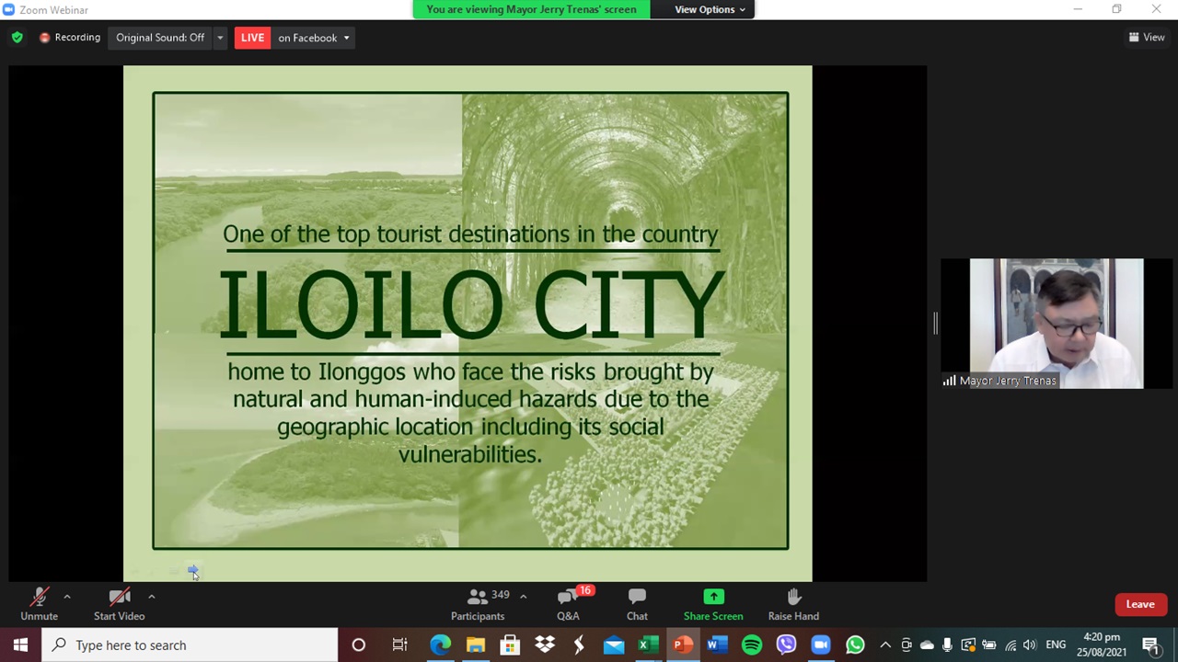This screenshot has width=1178, height=662.
Task: Open the View Options dropdown
Action: (x=710, y=9)
